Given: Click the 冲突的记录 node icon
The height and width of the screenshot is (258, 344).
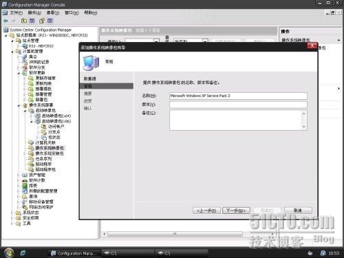Looking at the screenshot, I should (25, 62).
